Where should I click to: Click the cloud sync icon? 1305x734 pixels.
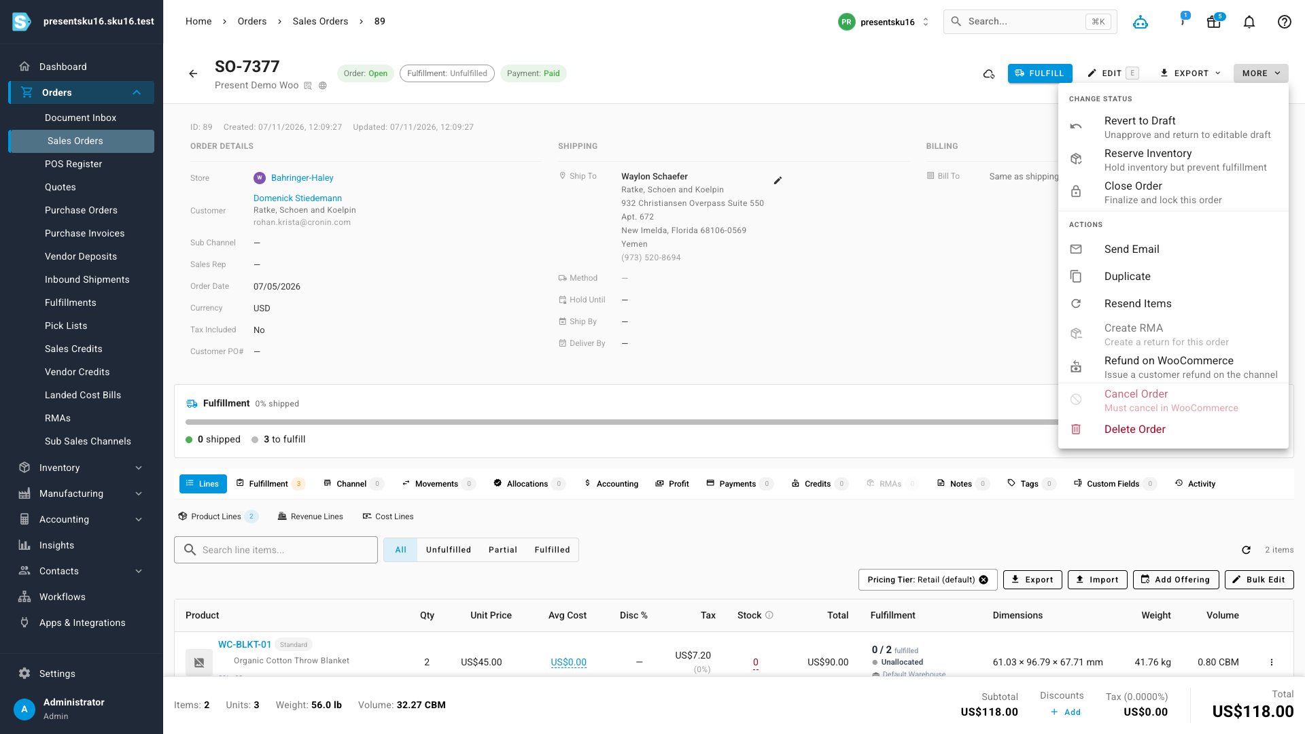989,73
